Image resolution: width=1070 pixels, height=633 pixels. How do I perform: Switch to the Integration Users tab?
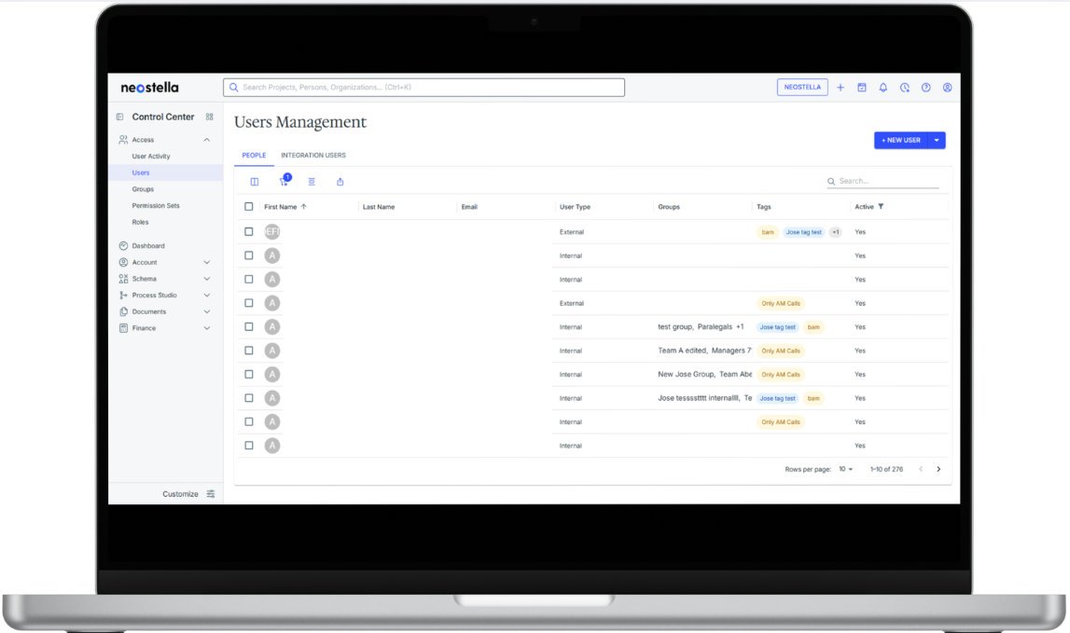[313, 156]
